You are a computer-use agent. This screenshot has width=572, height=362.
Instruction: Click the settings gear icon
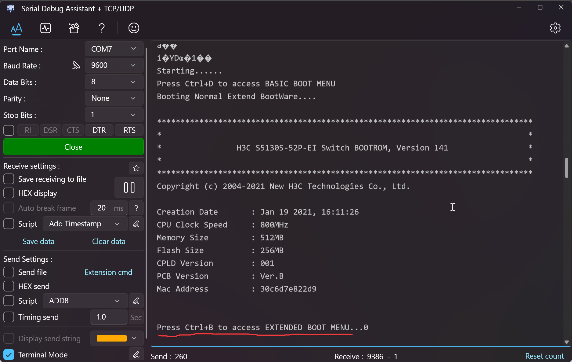pos(555,28)
